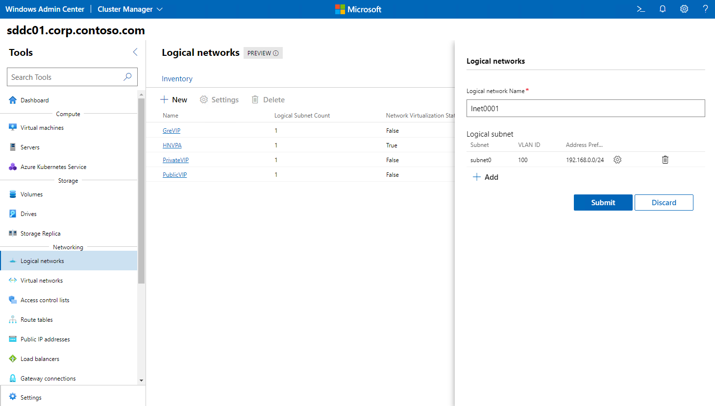Delete subnet0 with trash icon

pos(665,160)
